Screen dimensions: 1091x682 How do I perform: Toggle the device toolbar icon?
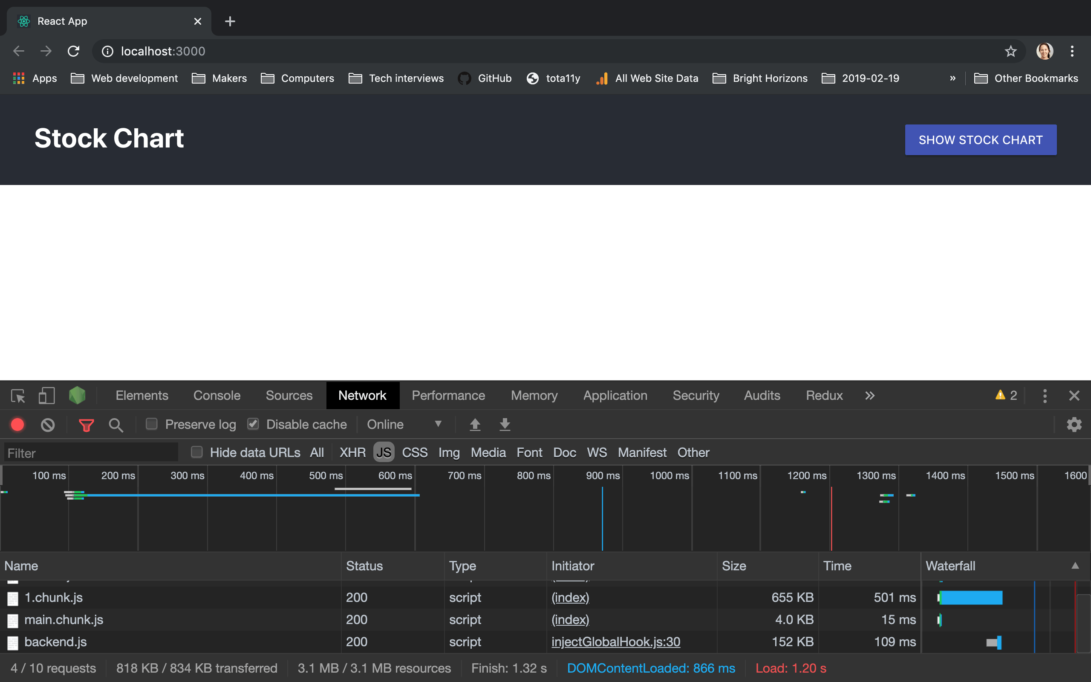coord(46,396)
